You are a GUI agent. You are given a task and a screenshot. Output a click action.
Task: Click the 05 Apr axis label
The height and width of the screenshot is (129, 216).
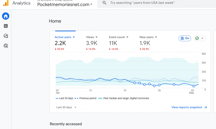coord(58,92)
